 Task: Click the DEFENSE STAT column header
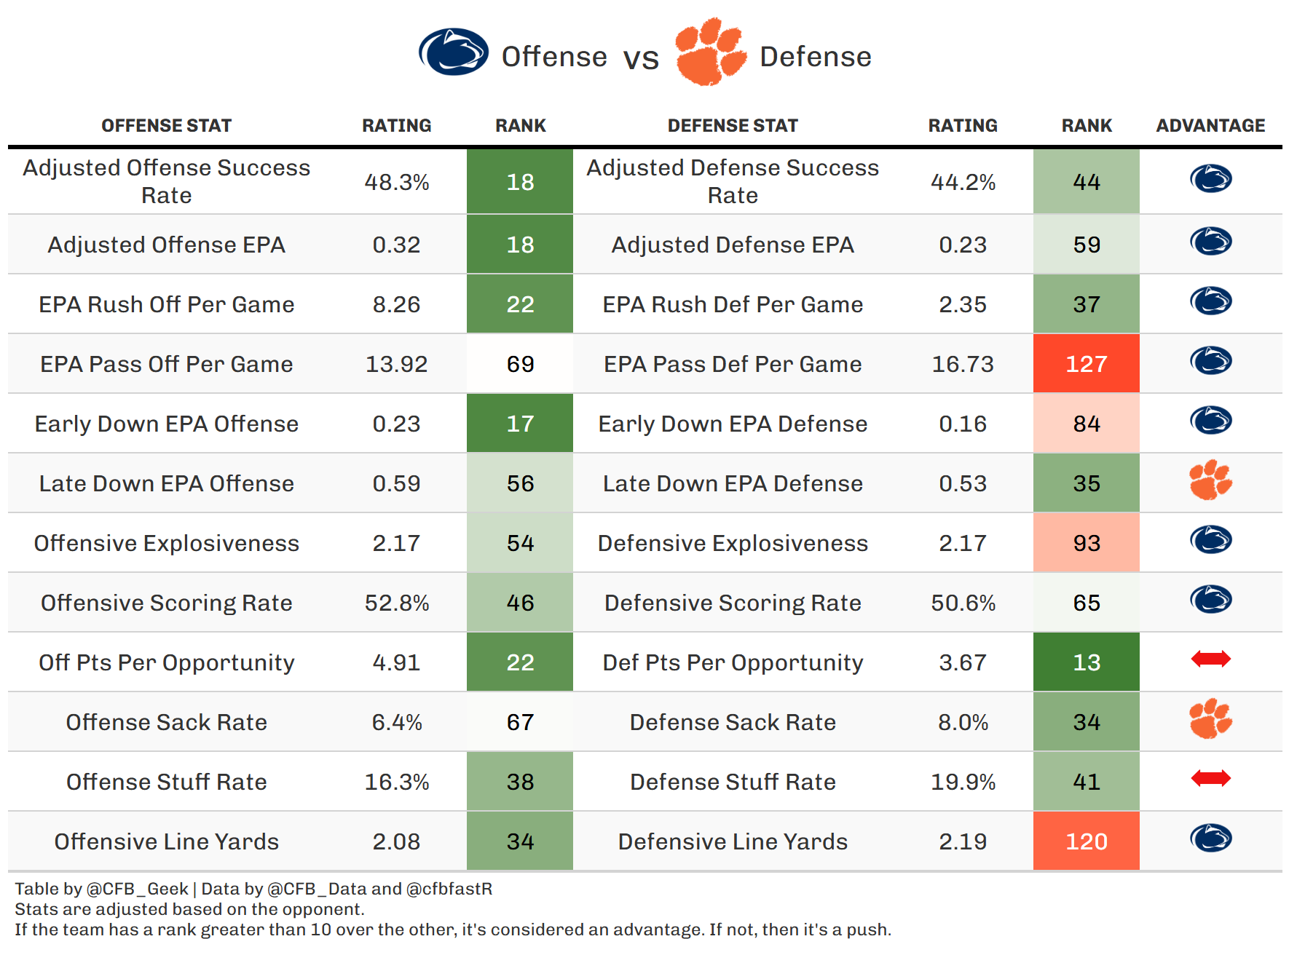733,126
